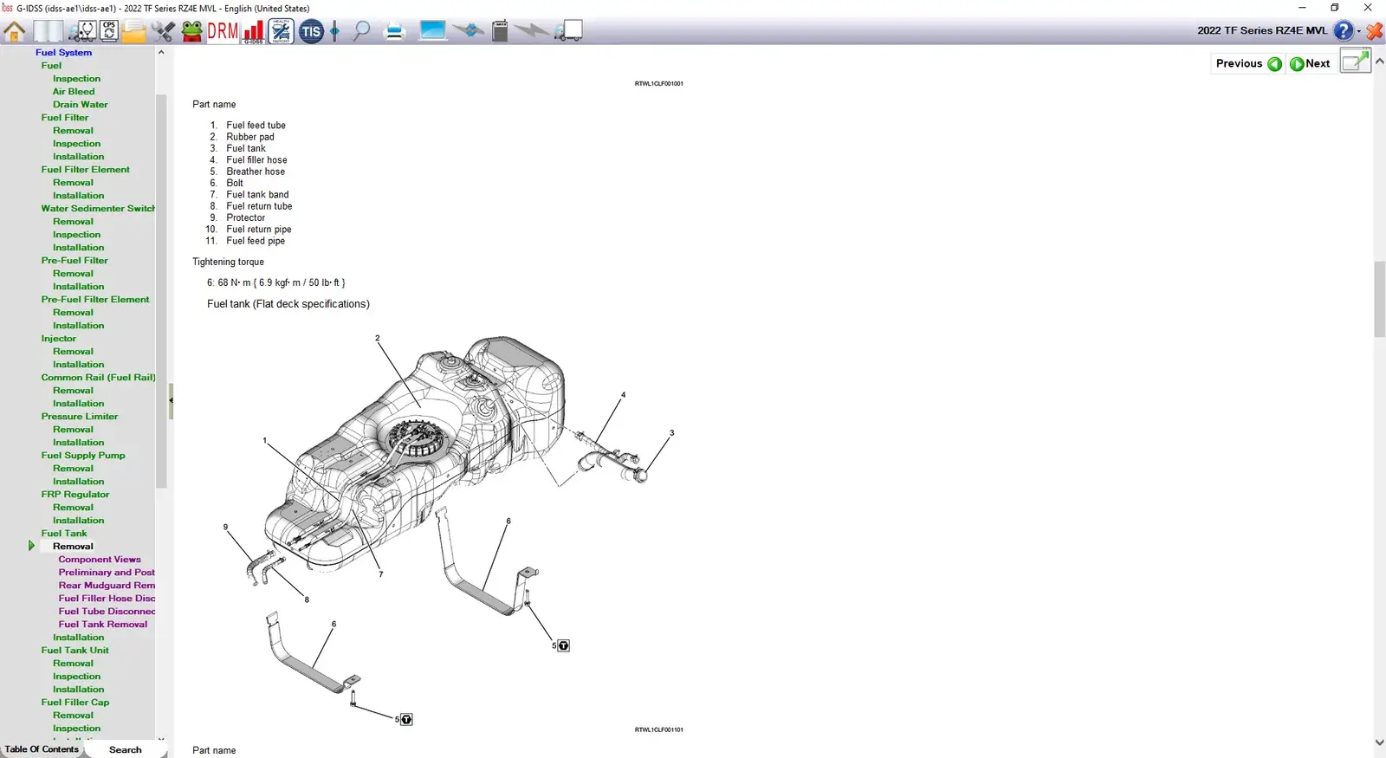Print the page with printer icon
Screen dimensions: 1386x758
click(395, 32)
